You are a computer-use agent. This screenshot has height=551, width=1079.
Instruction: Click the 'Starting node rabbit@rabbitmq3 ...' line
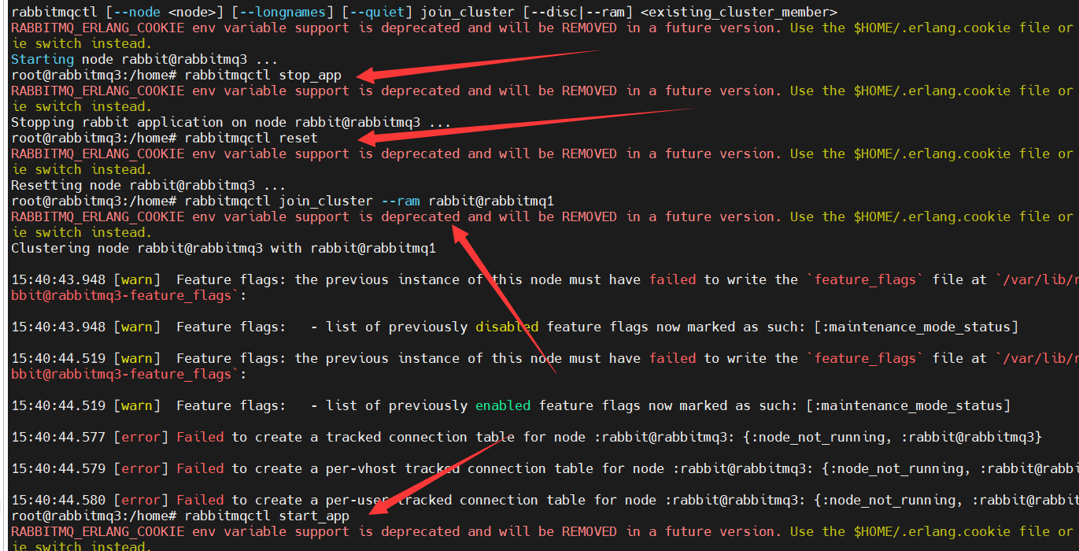coord(145,59)
